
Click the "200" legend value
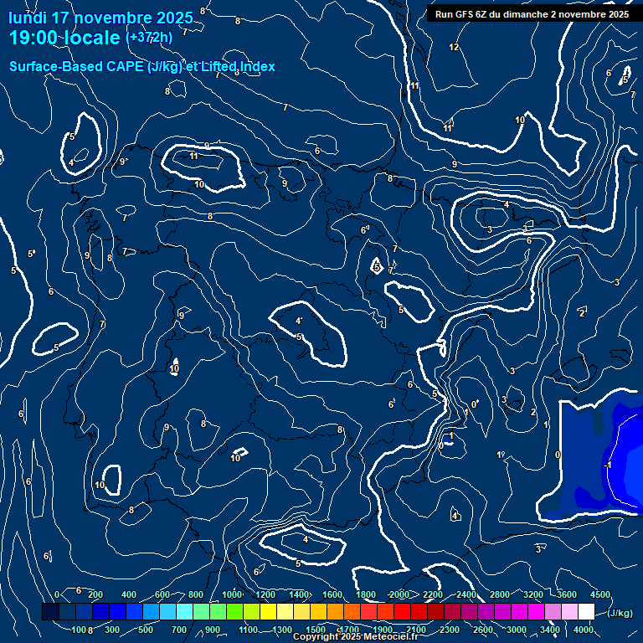point(95,594)
